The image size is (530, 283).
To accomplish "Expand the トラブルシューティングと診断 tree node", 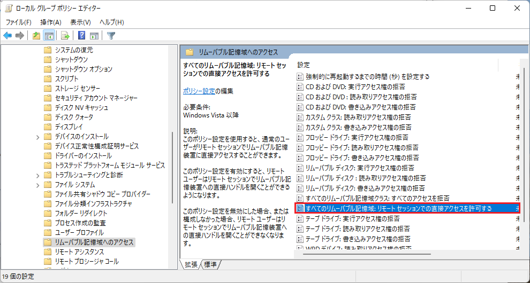I will click(x=37, y=175).
